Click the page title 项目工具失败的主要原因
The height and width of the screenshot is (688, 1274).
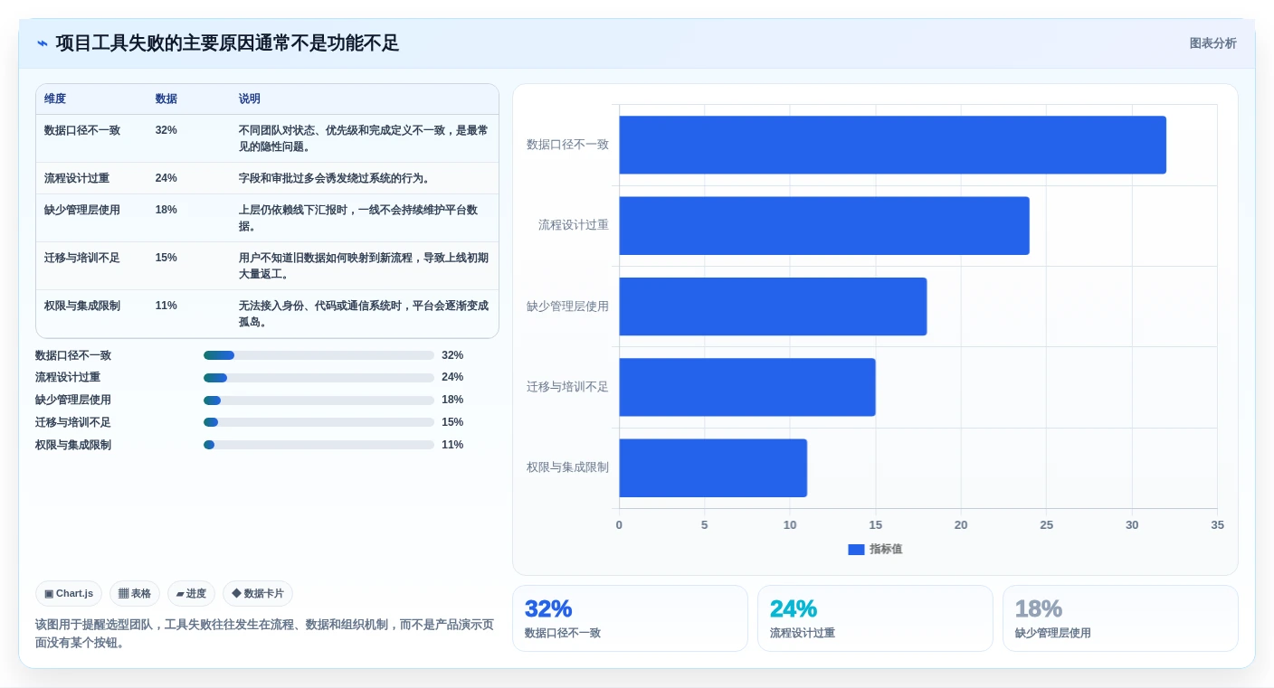tap(227, 43)
